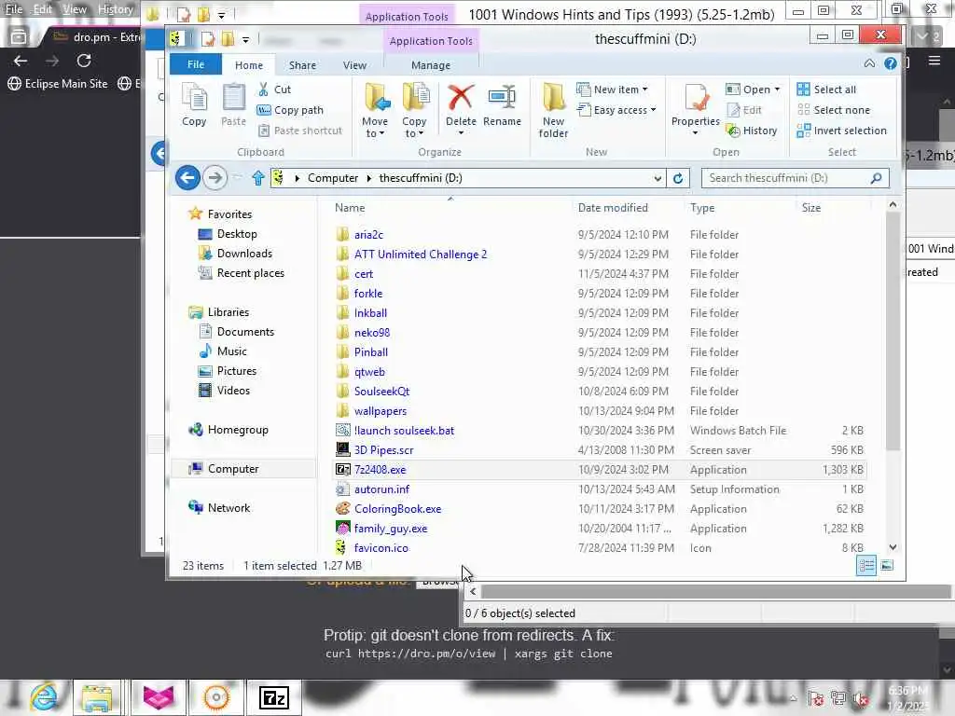The image size is (955, 716).
Task: Open the New item dropdown
Action: pos(612,89)
